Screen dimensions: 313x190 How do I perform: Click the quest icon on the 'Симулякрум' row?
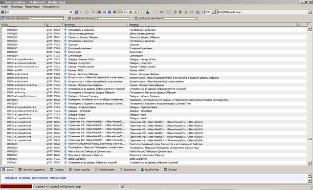coord(65,56)
